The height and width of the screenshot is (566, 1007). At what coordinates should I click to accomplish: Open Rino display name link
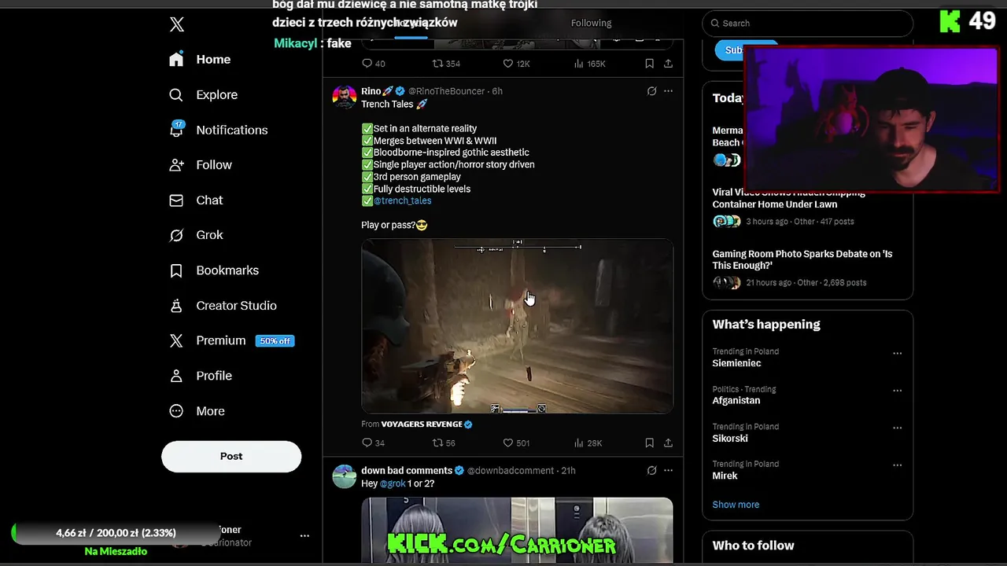click(377, 91)
